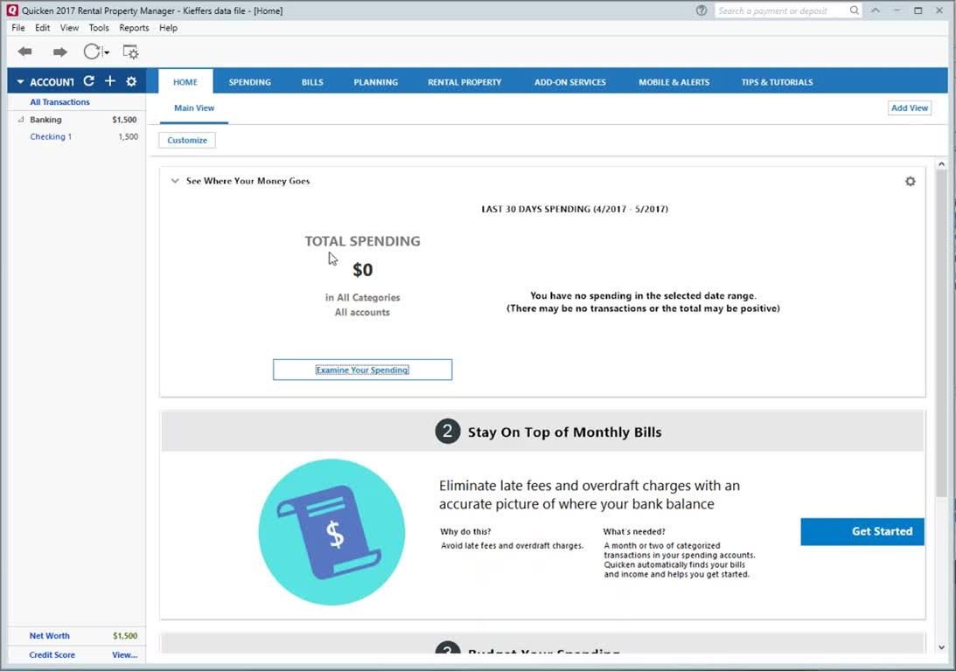956x671 pixels.
Task: Click the back navigation arrow
Action: point(24,52)
